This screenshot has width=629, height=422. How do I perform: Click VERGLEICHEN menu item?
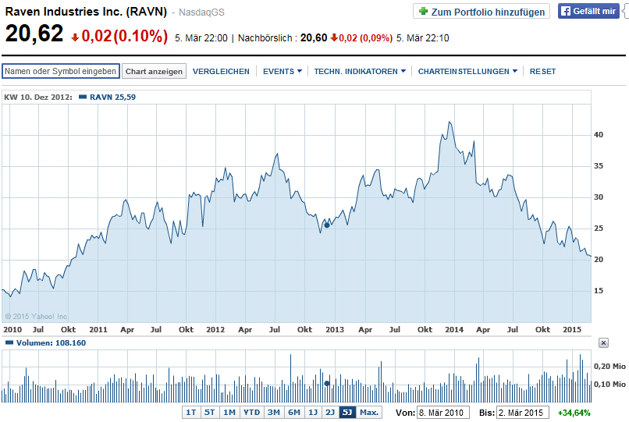tap(221, 72)
